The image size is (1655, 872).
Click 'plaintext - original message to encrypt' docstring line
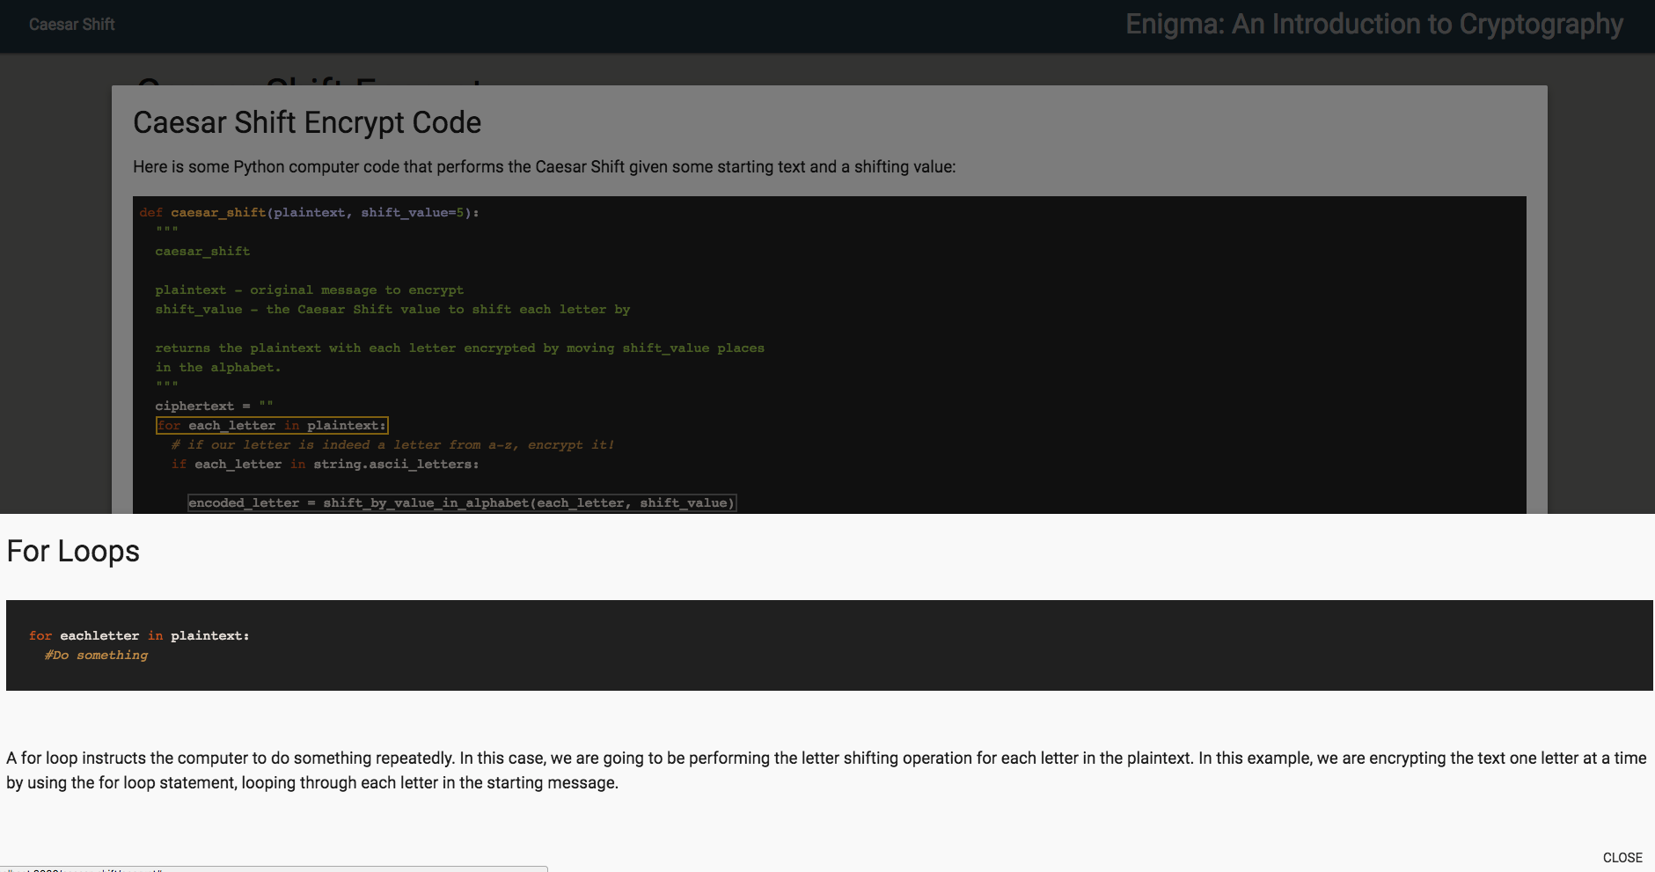(309, 290)
